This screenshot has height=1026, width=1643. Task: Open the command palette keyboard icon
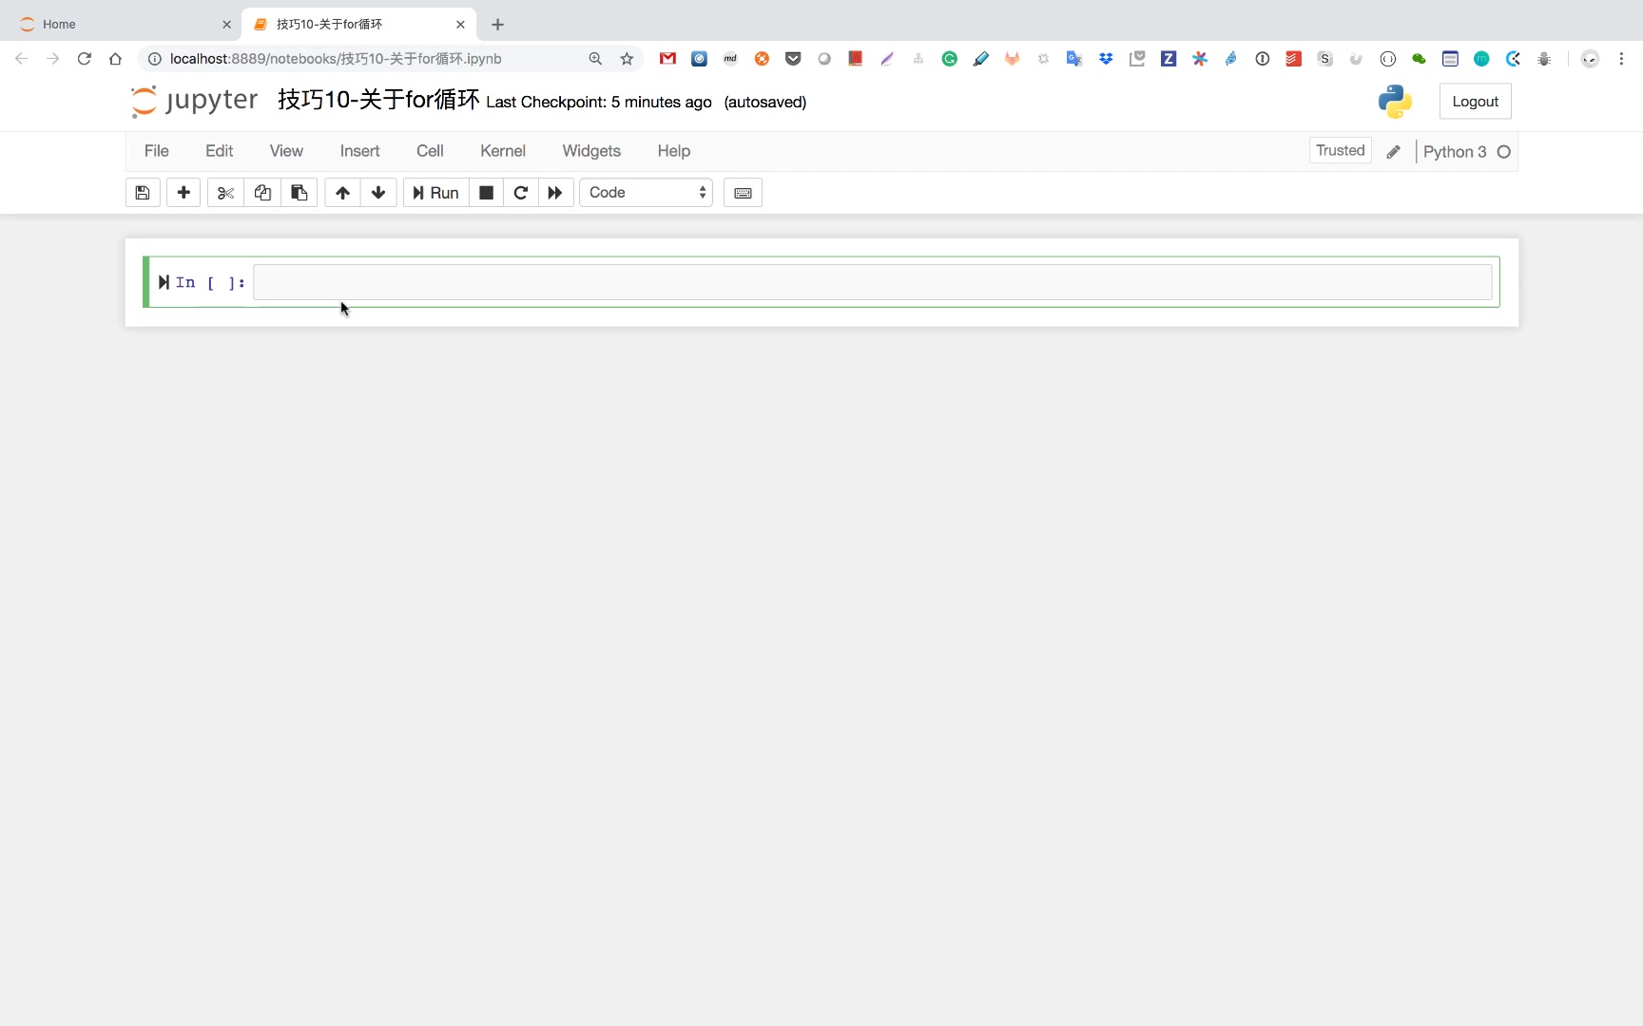coord(743,193)
